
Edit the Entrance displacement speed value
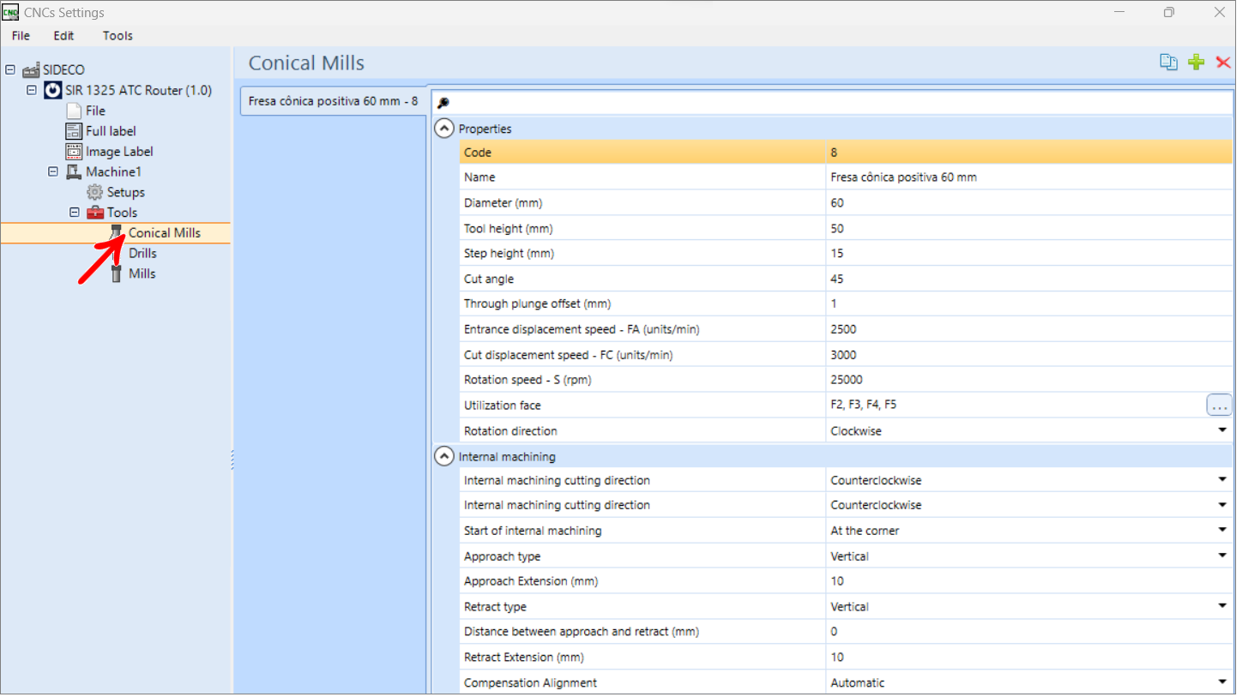[1029, 329]
